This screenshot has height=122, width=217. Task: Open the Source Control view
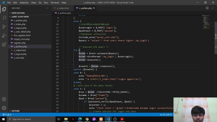[4, 27]
